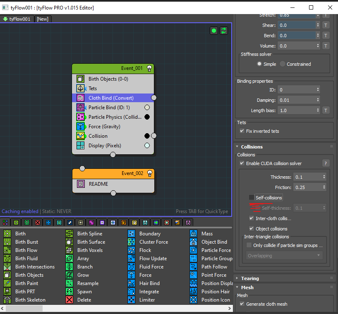Select the Birth Spline operator icon
The height and width of the screenshot is (314, 338).
point(70,234)
